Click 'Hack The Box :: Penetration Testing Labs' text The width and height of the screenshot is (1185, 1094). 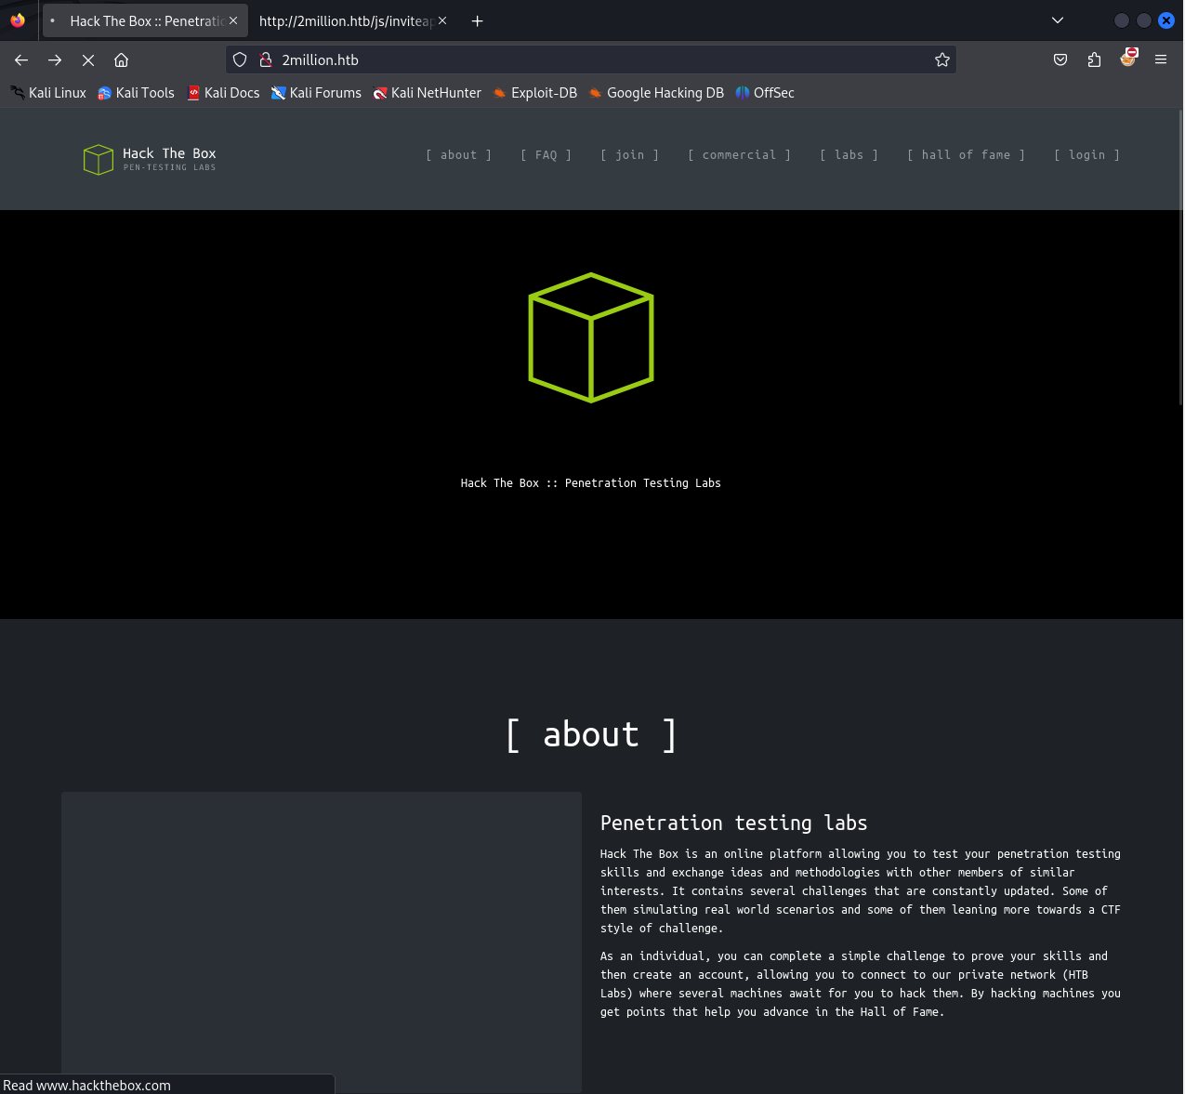point(591,483)
